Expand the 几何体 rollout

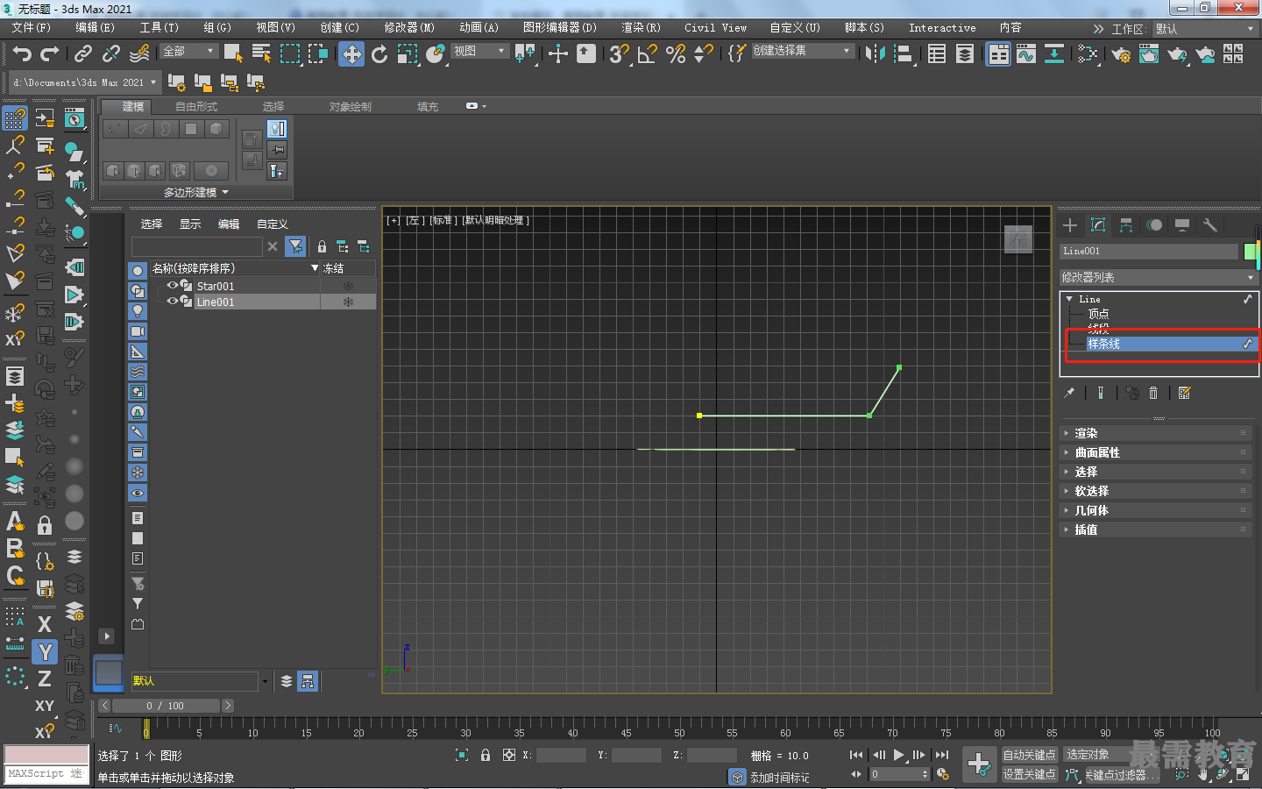click(1159, 510)
